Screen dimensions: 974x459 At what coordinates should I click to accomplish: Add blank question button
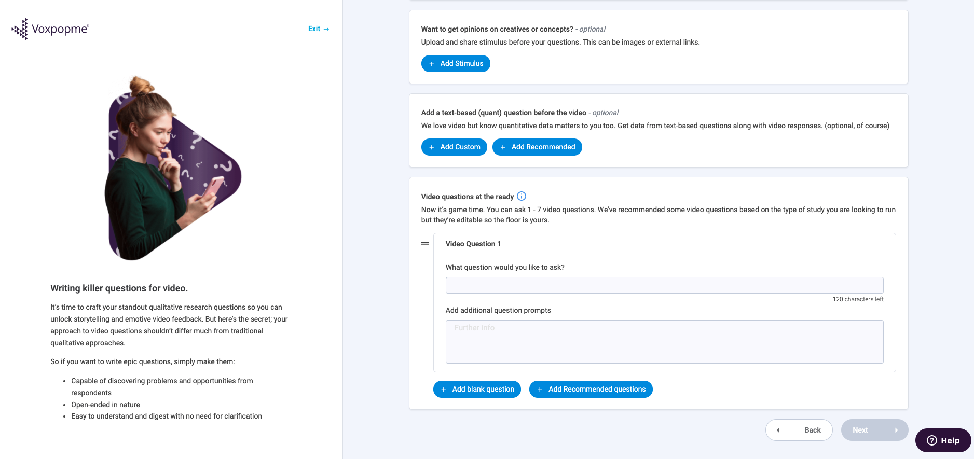(477, 389)
